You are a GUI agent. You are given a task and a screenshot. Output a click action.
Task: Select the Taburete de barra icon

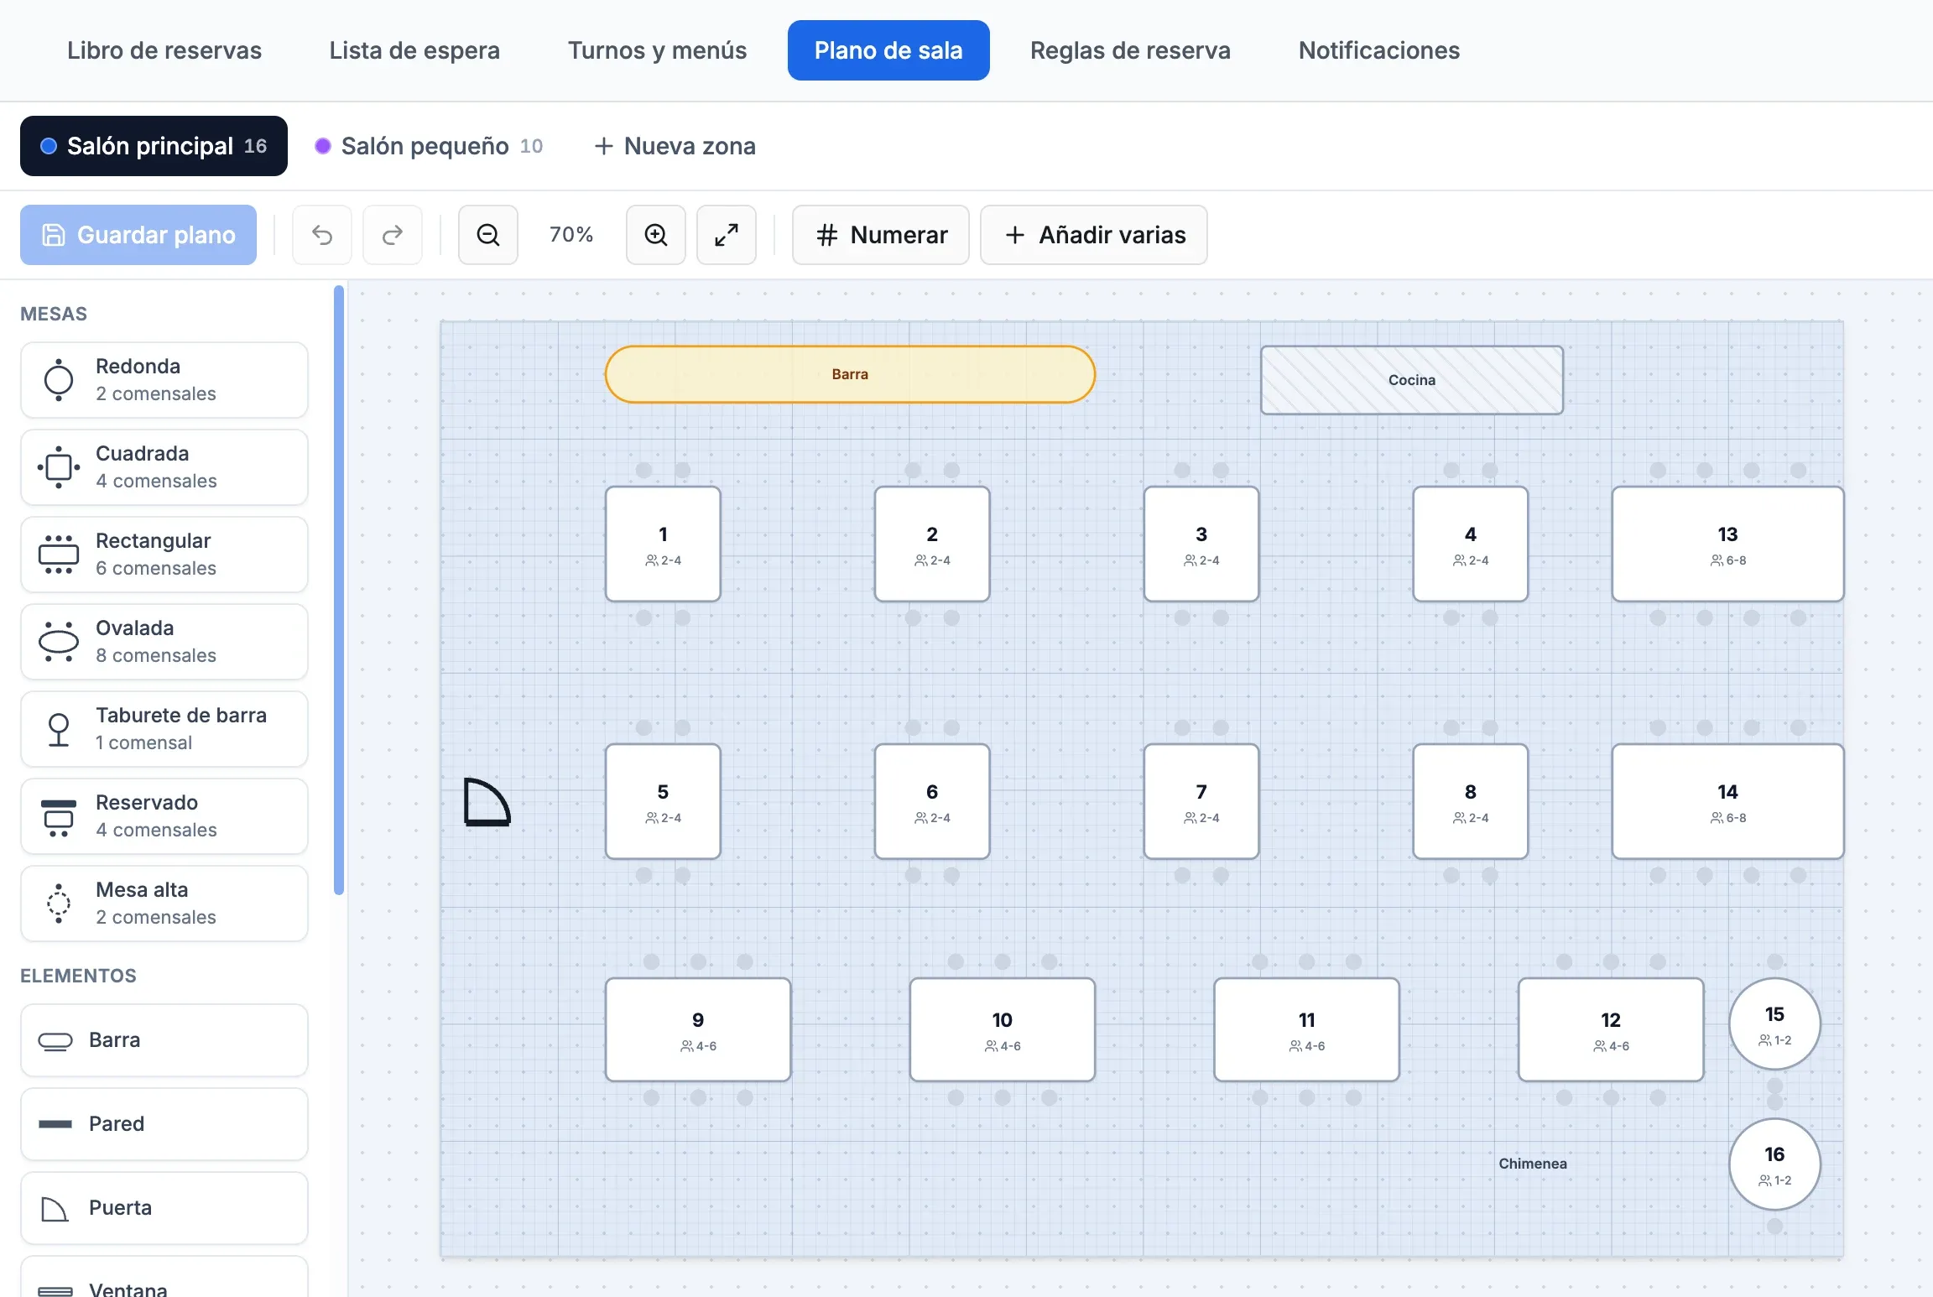click(x=59, y=729)
